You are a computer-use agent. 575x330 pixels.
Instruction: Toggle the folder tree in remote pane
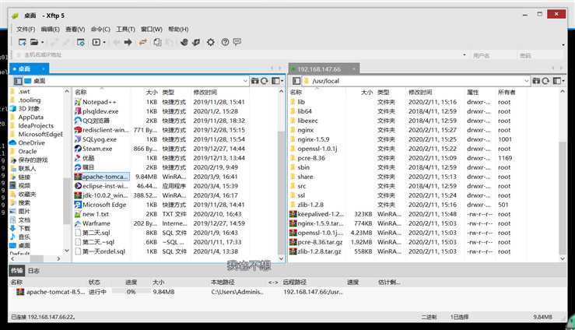click(296, 81)
